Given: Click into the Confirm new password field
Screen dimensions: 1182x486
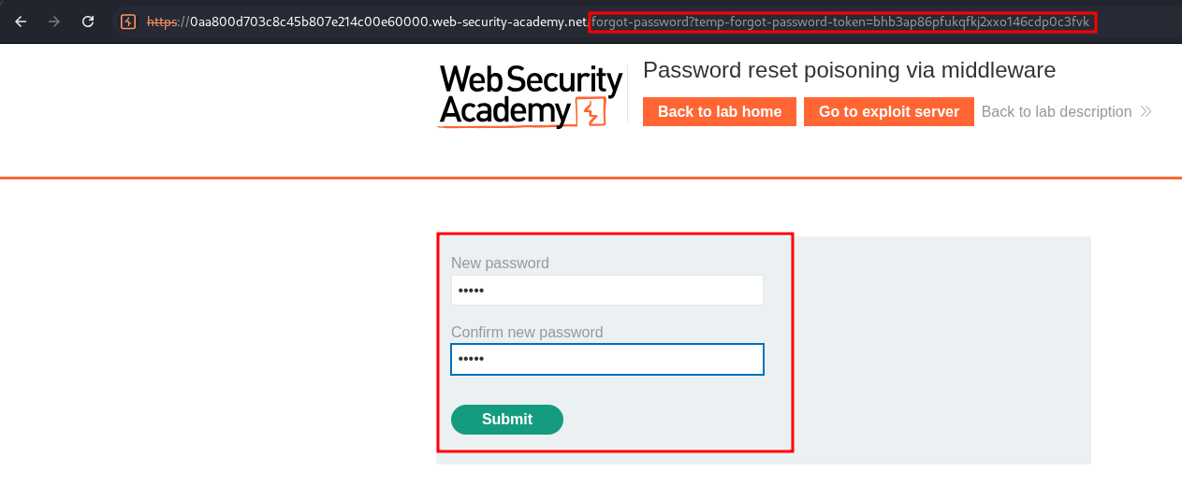Looking at the screenshot, I should tap(606, 360).
